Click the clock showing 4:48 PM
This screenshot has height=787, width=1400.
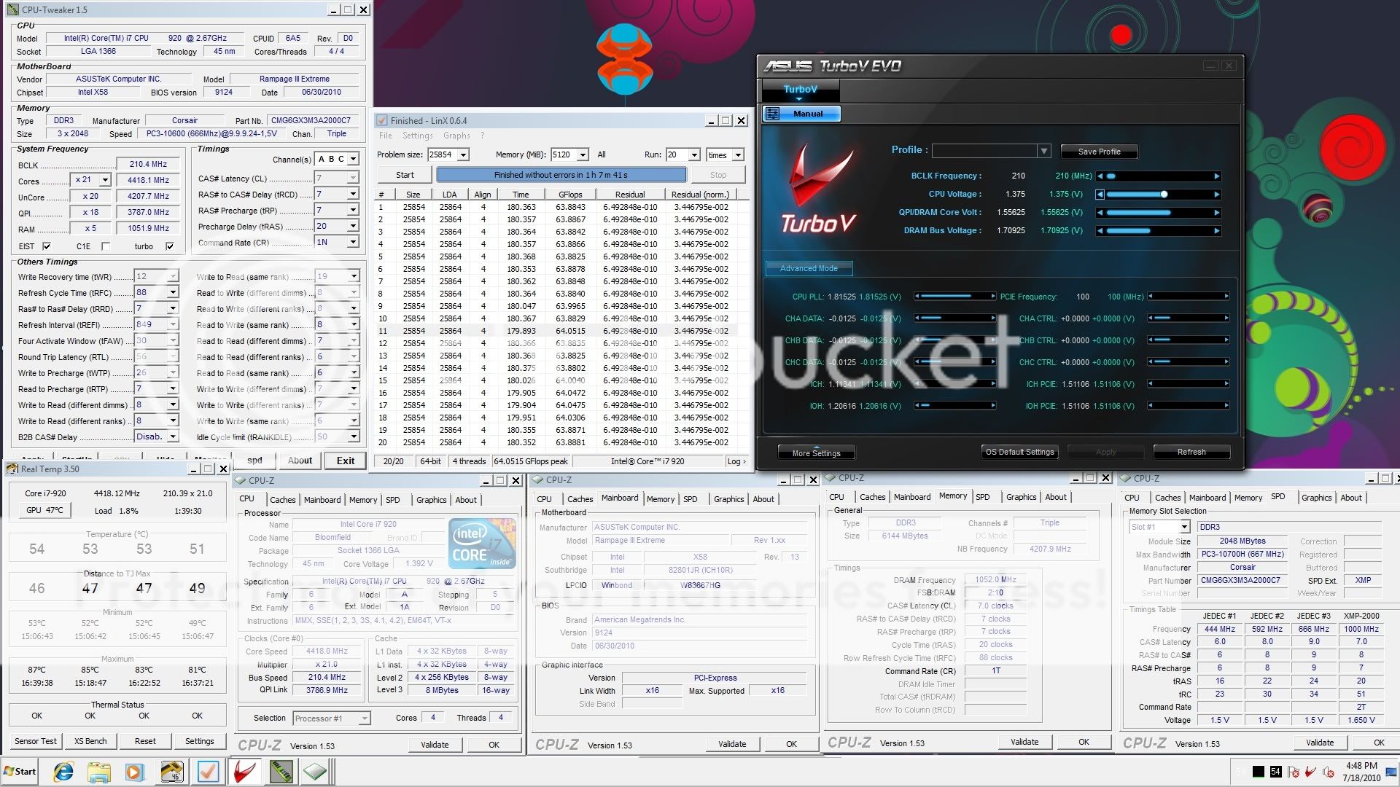click(x=1361, y=766)
